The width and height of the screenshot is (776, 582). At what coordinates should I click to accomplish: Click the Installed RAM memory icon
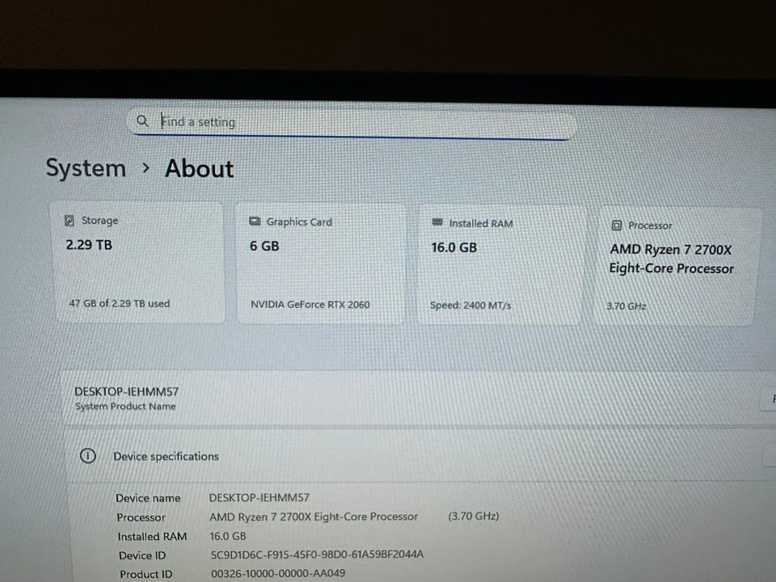coord(437,222)
